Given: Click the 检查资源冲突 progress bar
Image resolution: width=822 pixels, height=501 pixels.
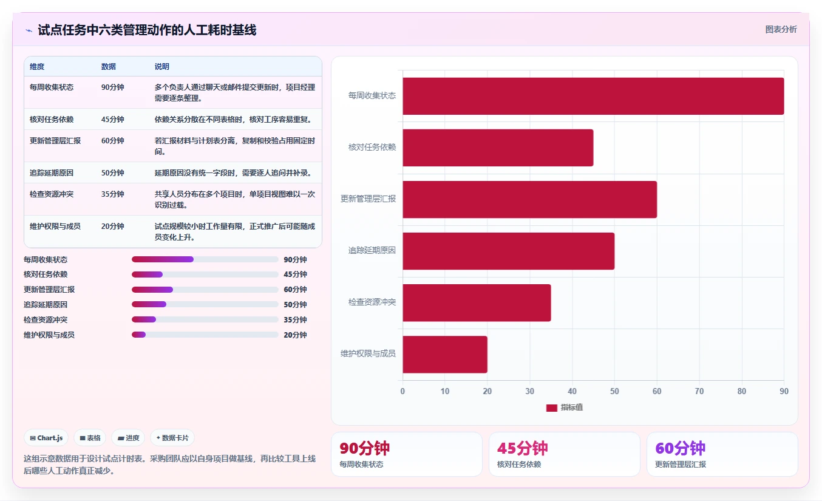Looking at the screenshot, I should (205, 320).
